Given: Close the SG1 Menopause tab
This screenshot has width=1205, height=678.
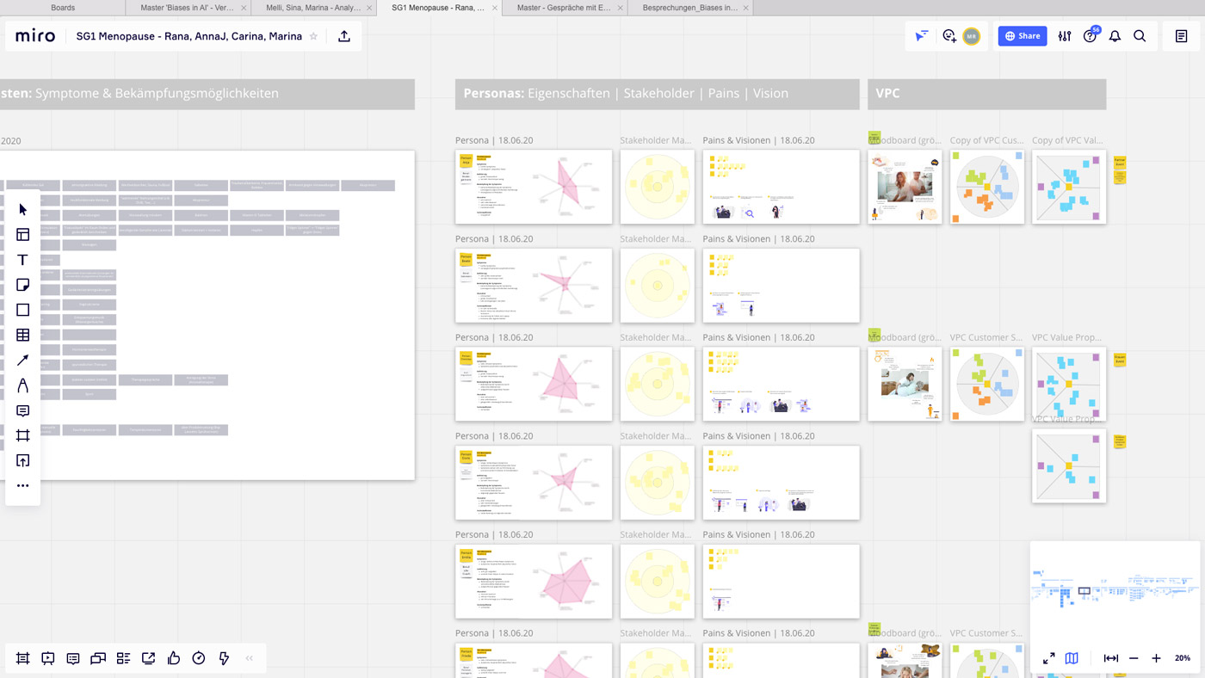Looking at the screenshot, I should pos(495,8).
